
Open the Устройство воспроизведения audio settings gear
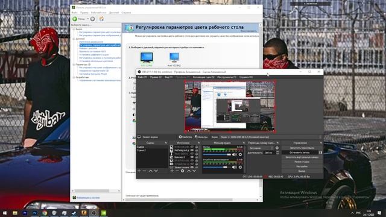click(x=240, y=168)
